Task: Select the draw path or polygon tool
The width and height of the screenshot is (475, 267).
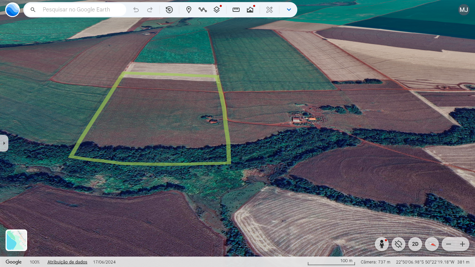Action: [x=203, y=10]
